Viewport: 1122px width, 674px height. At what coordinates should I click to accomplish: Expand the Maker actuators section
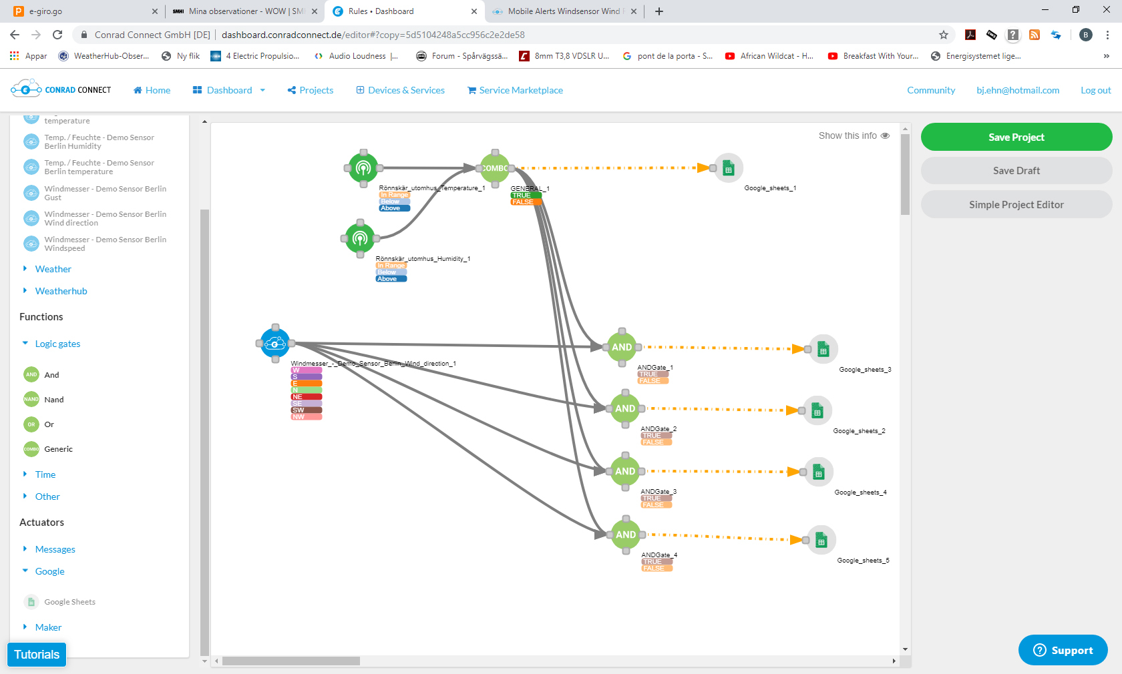click(x=48, y=627)
